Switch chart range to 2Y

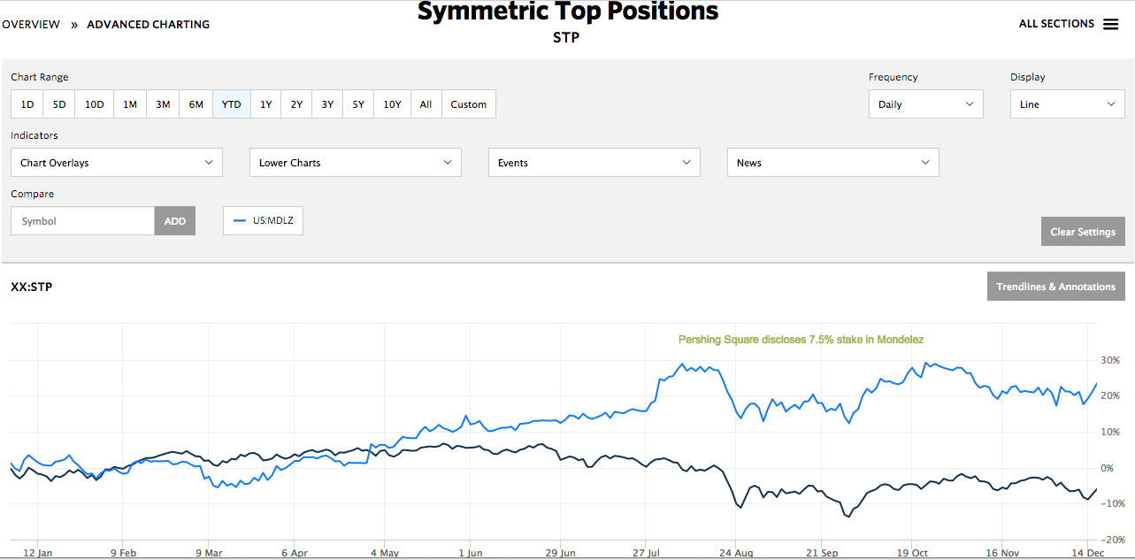pos(296,104)
